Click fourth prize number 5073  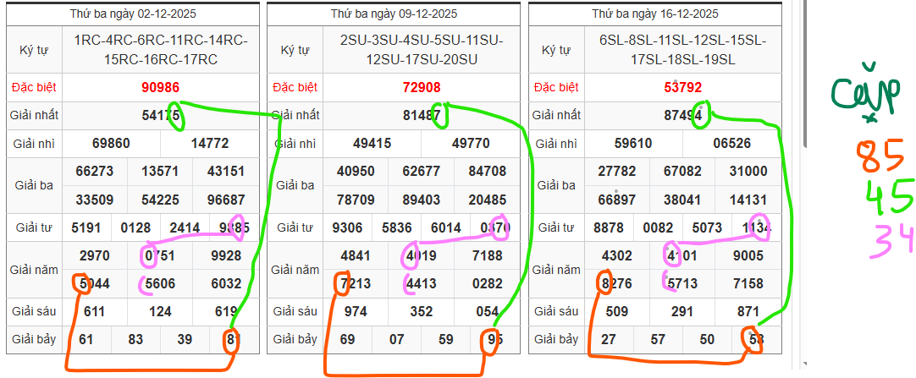point(707,227)
